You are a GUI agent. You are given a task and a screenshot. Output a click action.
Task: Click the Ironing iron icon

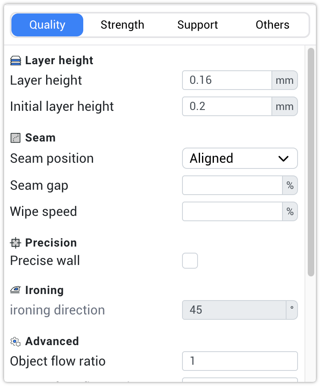click(x=15, y=290)
